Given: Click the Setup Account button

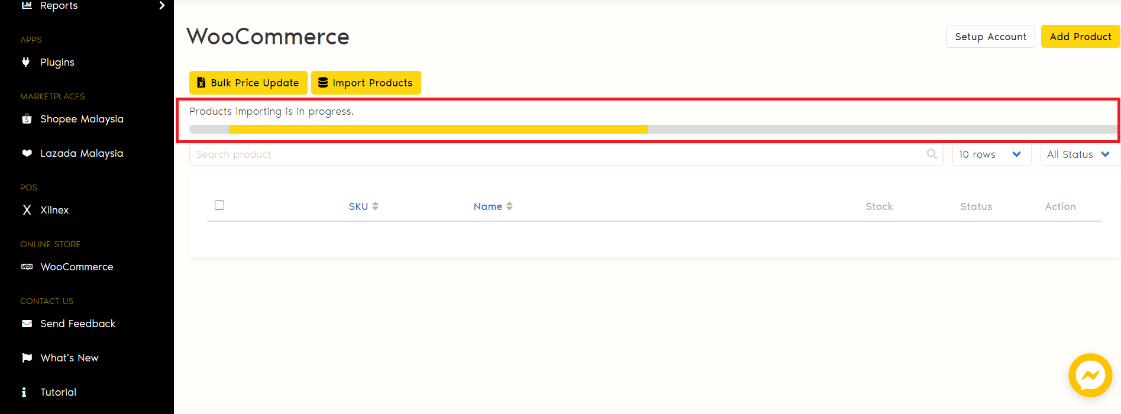Looking at the screenshot, I should [x=990, y=37].
